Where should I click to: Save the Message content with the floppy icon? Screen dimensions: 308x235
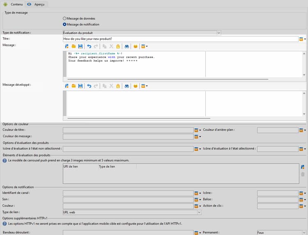[80, 46]
